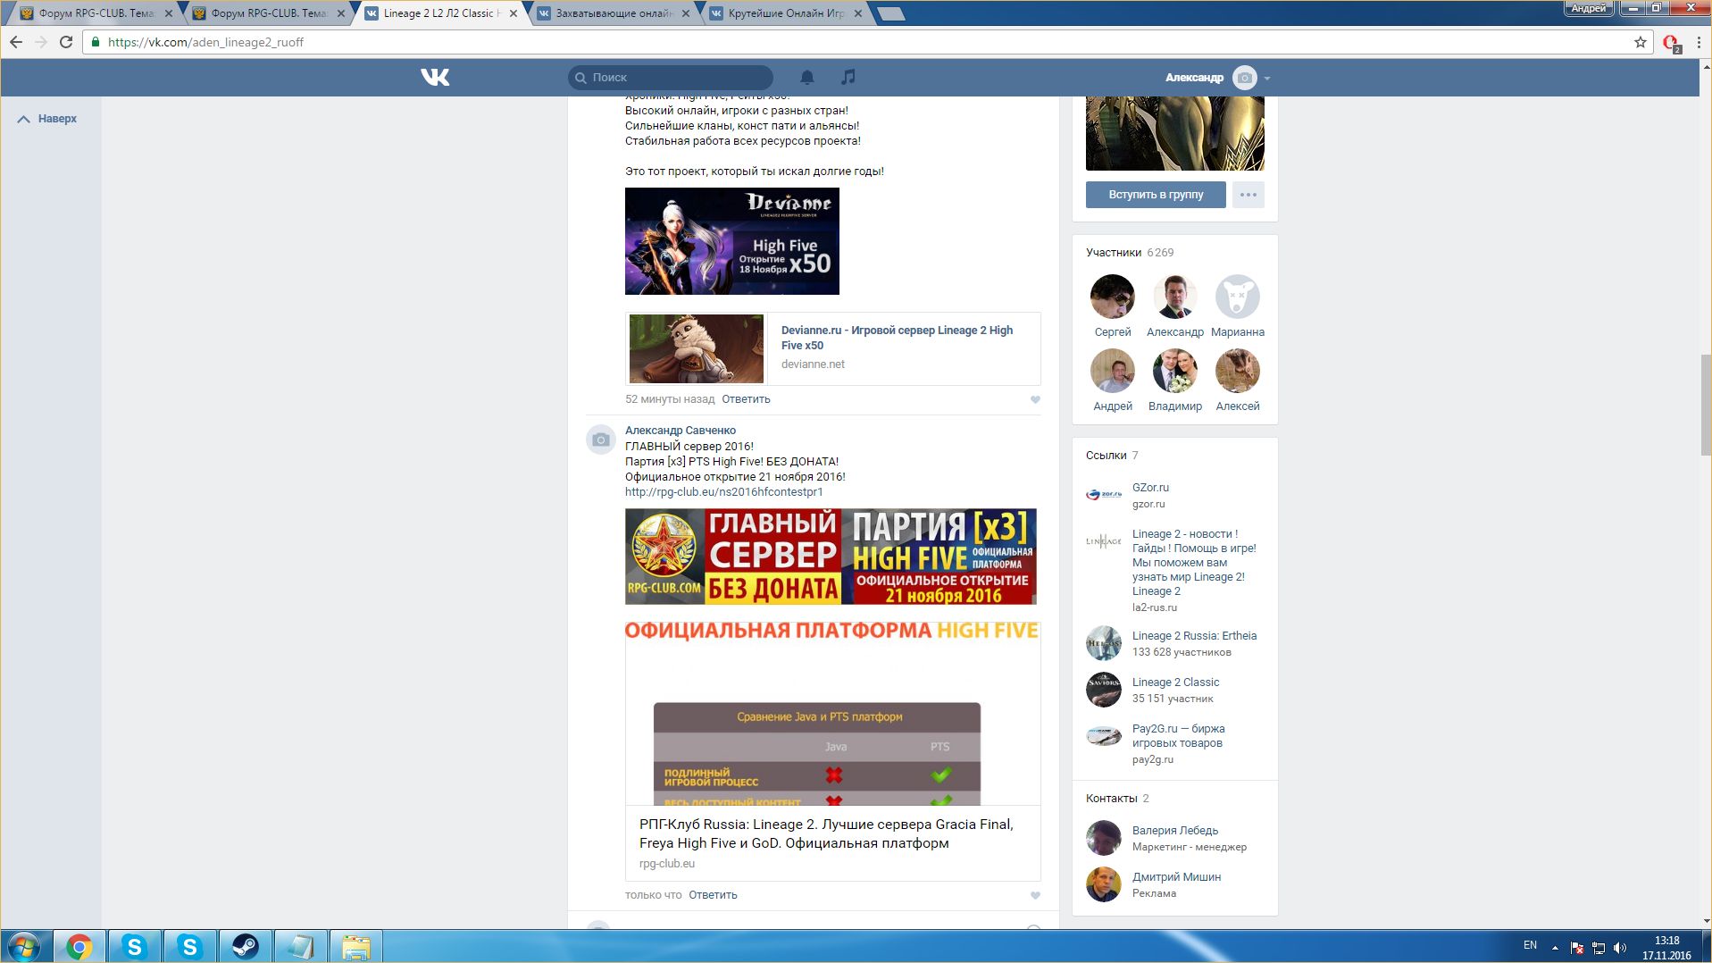Open Devianne High Five x50 banner image
The image size is (1712, 963).
[x=732, y=241]
